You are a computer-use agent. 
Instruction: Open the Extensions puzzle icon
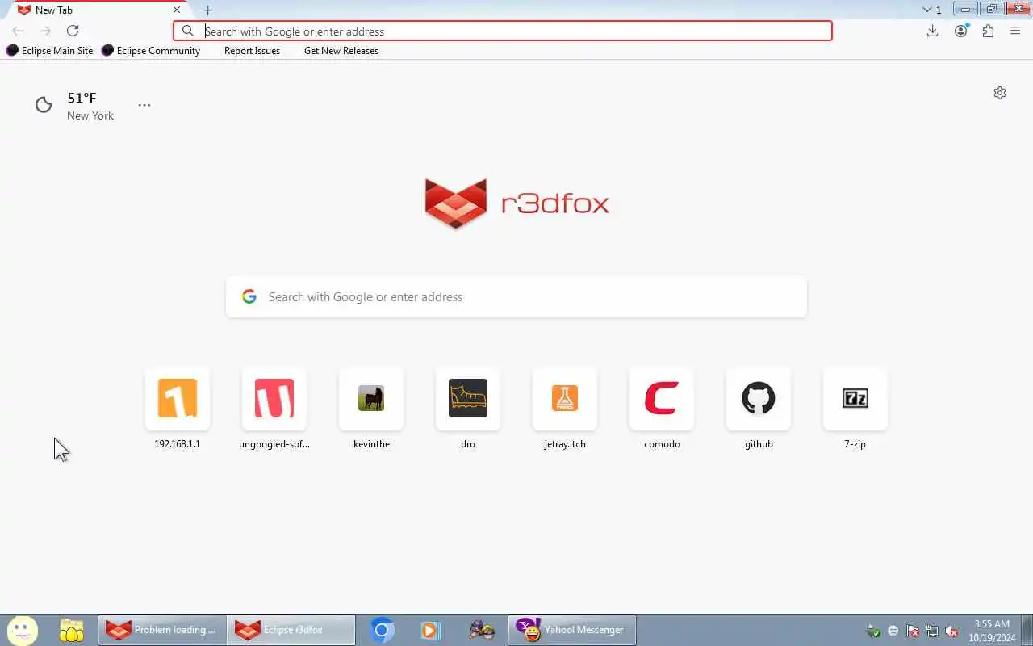[x=988, y=31]
